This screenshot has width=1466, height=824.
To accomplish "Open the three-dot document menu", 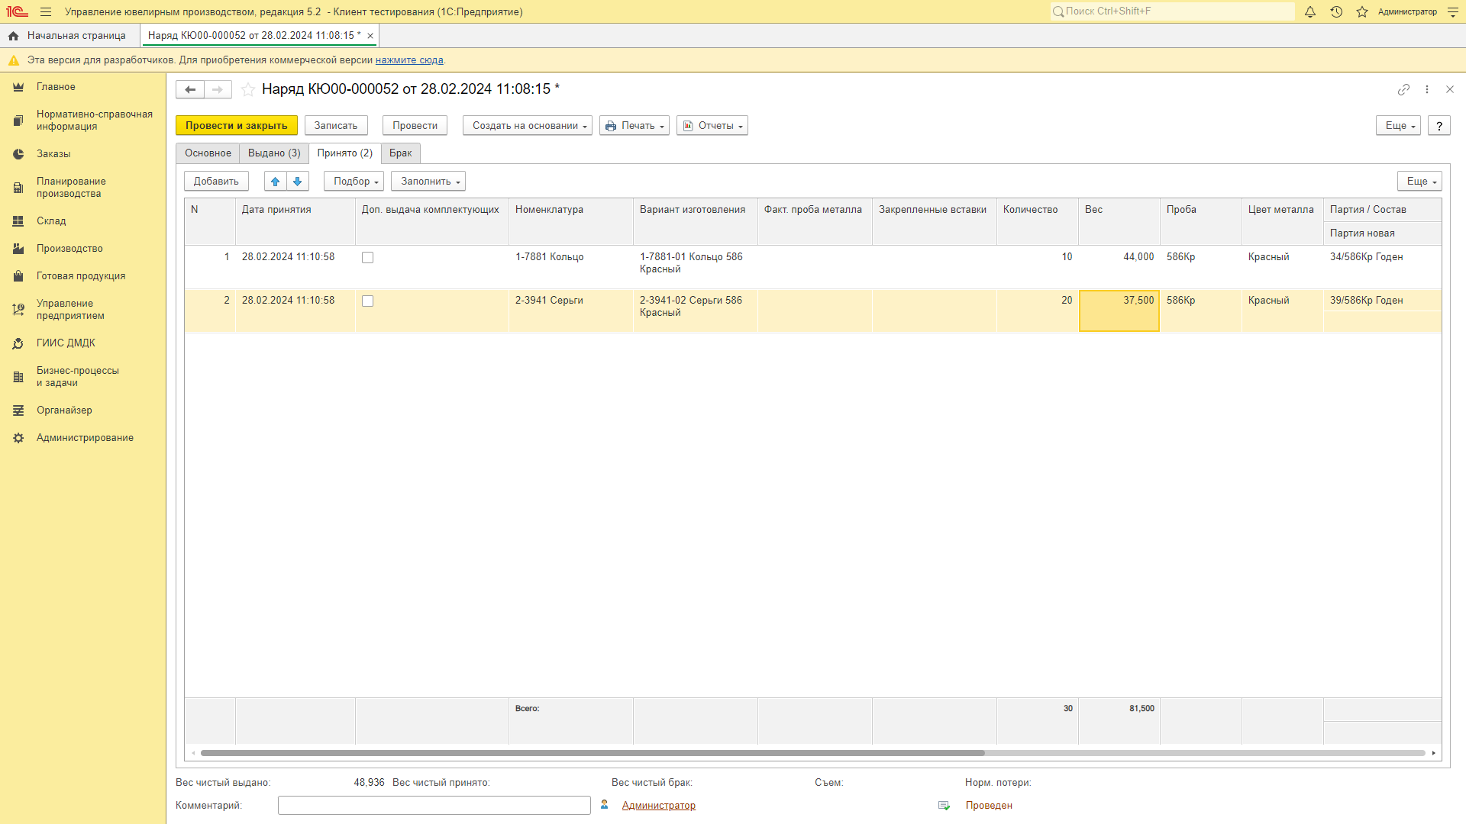I will 1427,89.
